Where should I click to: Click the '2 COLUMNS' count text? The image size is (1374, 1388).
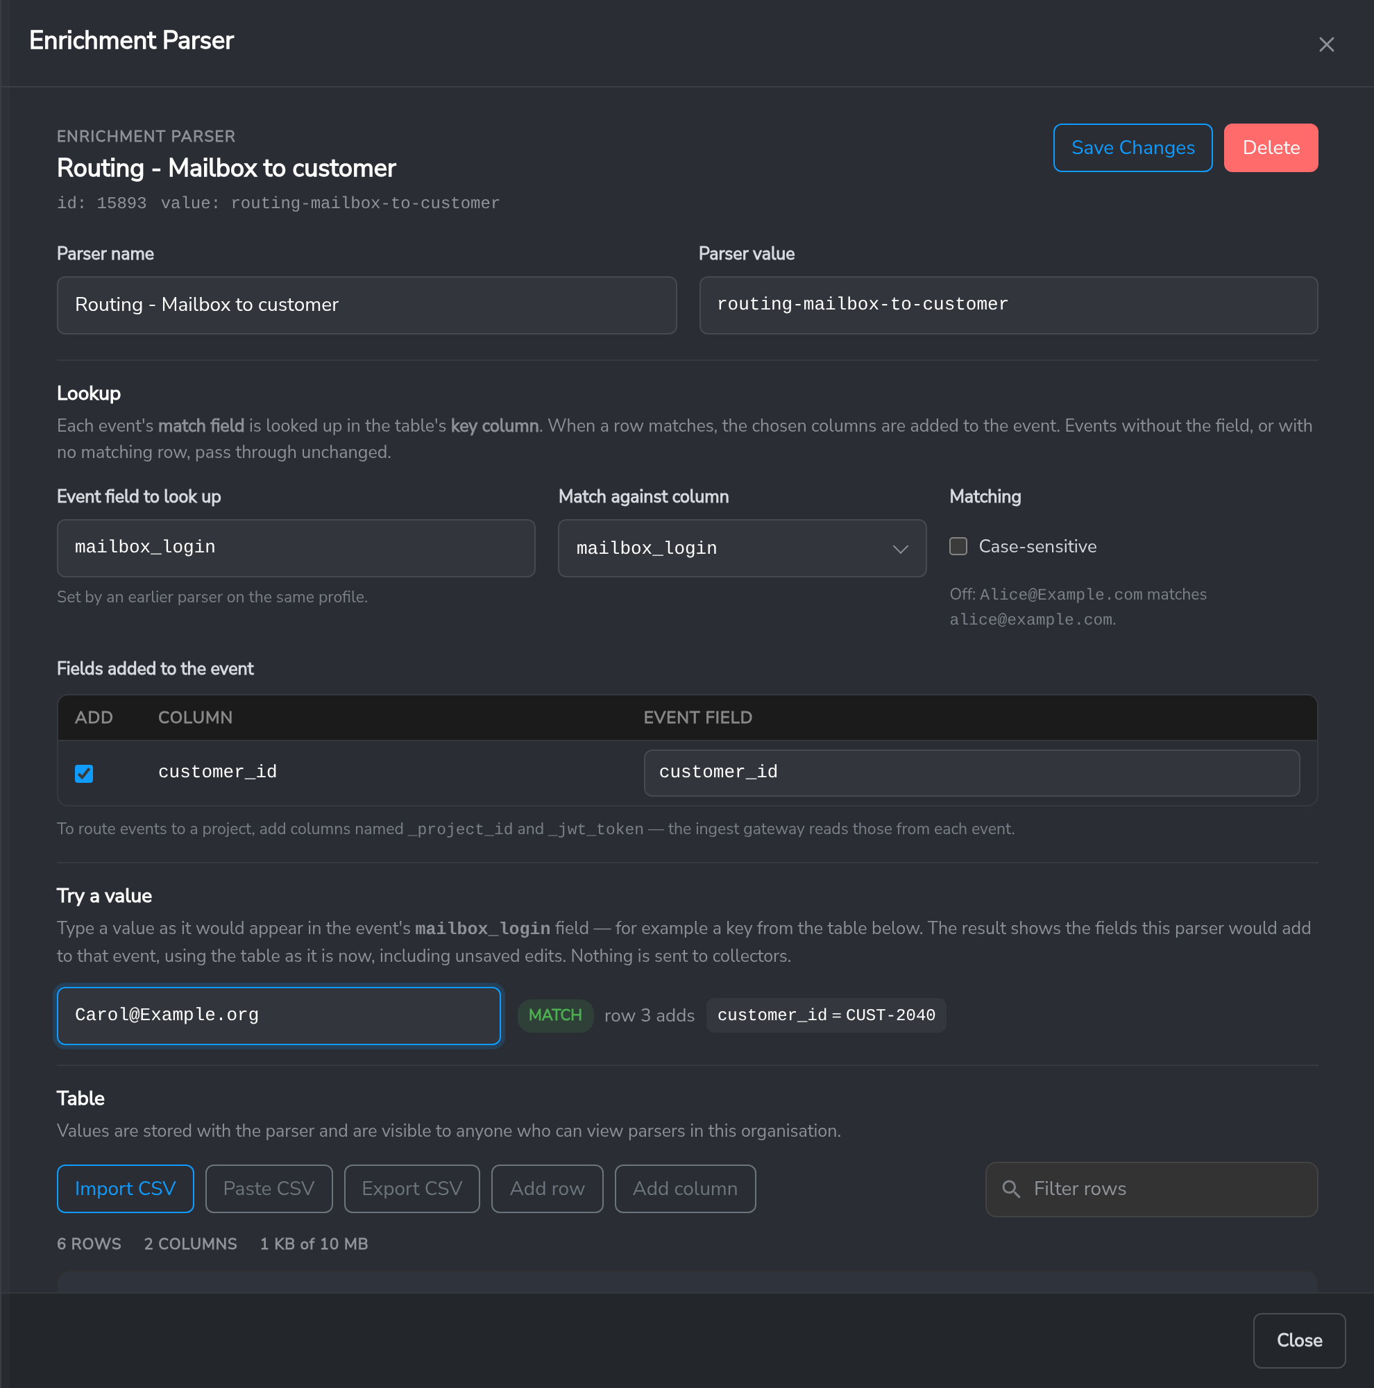190,1244
